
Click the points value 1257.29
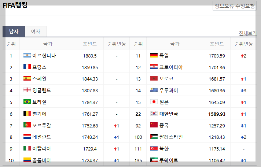point(217,126)
